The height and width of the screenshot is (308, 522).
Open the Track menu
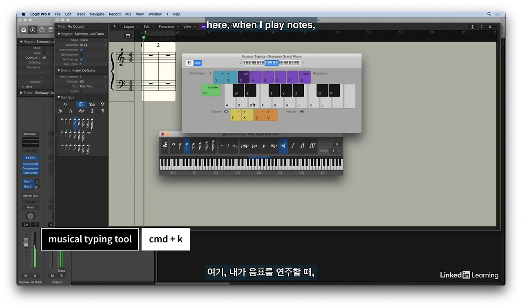pos(81,14)
